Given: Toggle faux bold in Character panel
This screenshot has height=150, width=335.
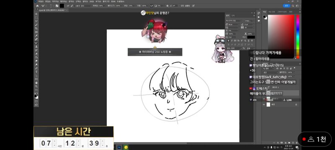Looking at the screenshot, I should coord(229,40).
